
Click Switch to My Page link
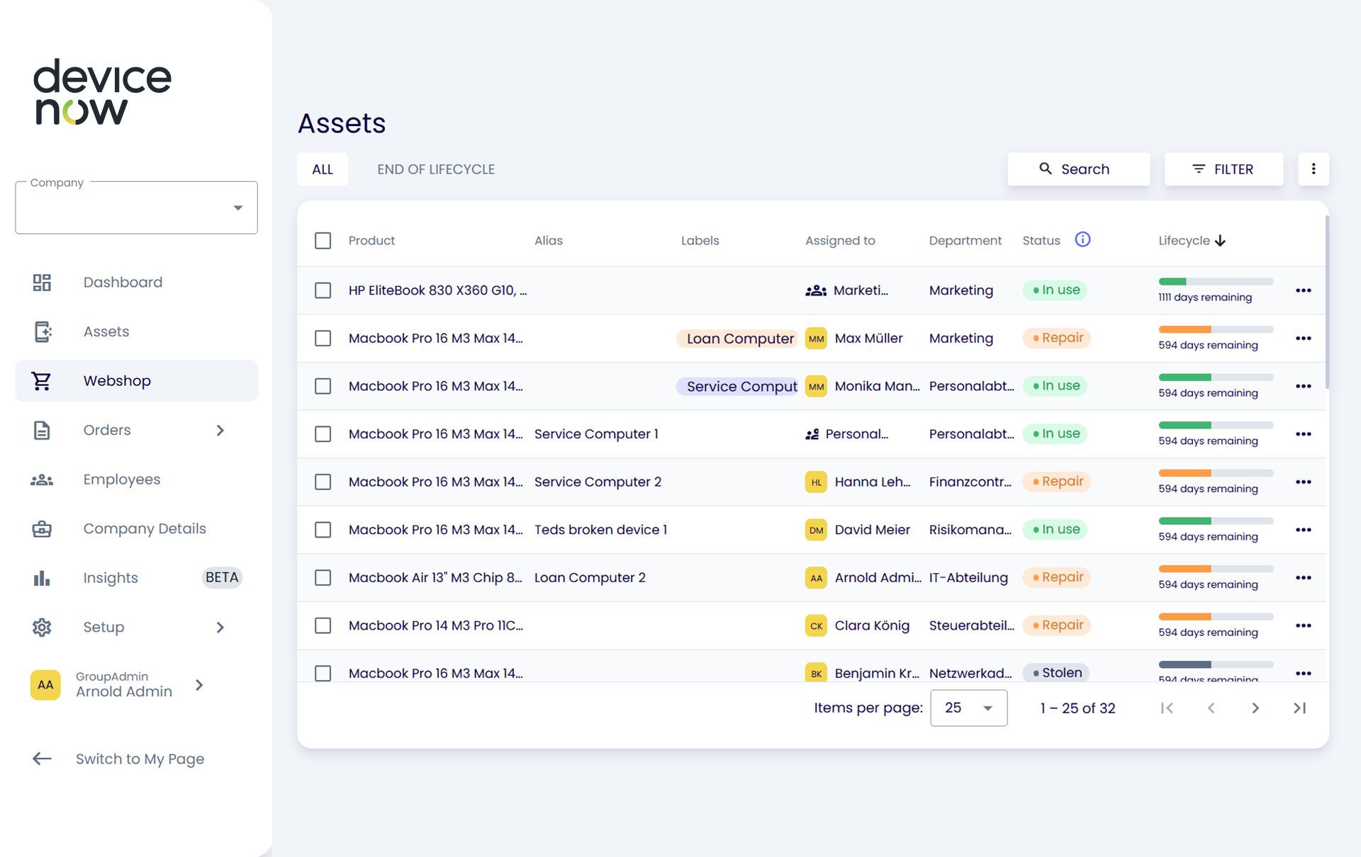pyautogui.click(x=140, y=759)
